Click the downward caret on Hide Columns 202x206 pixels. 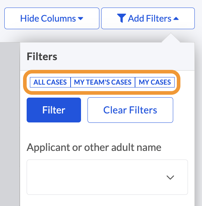click(x=80, y=18)
